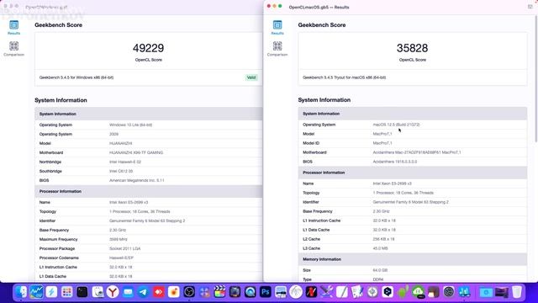Viewport: 538px width, 303px height.
Task: Launch AnyDesk red icon in Dock
Action: [x=159, y=292]
